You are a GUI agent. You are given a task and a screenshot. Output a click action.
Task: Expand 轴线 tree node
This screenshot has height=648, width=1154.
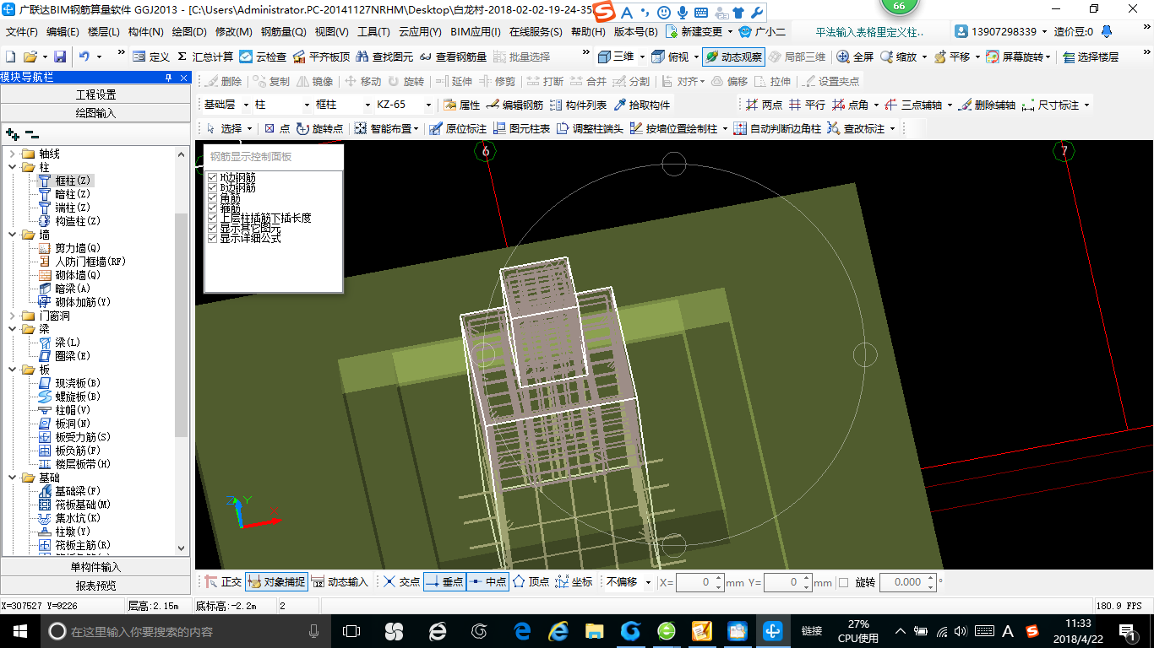point(13,154)
